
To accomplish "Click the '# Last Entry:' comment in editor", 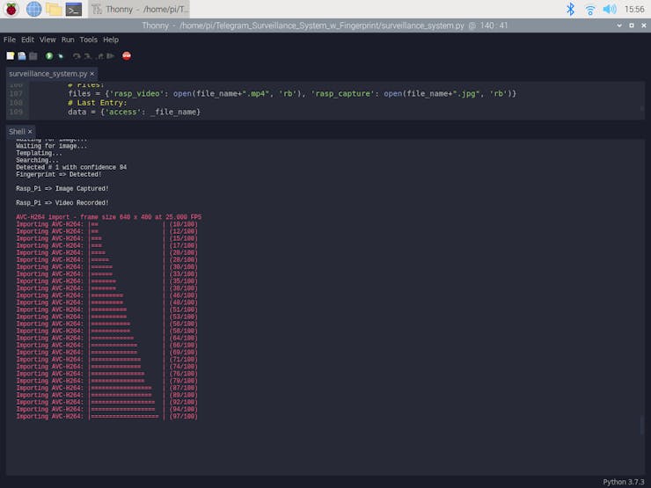I will tap(98, 103).
